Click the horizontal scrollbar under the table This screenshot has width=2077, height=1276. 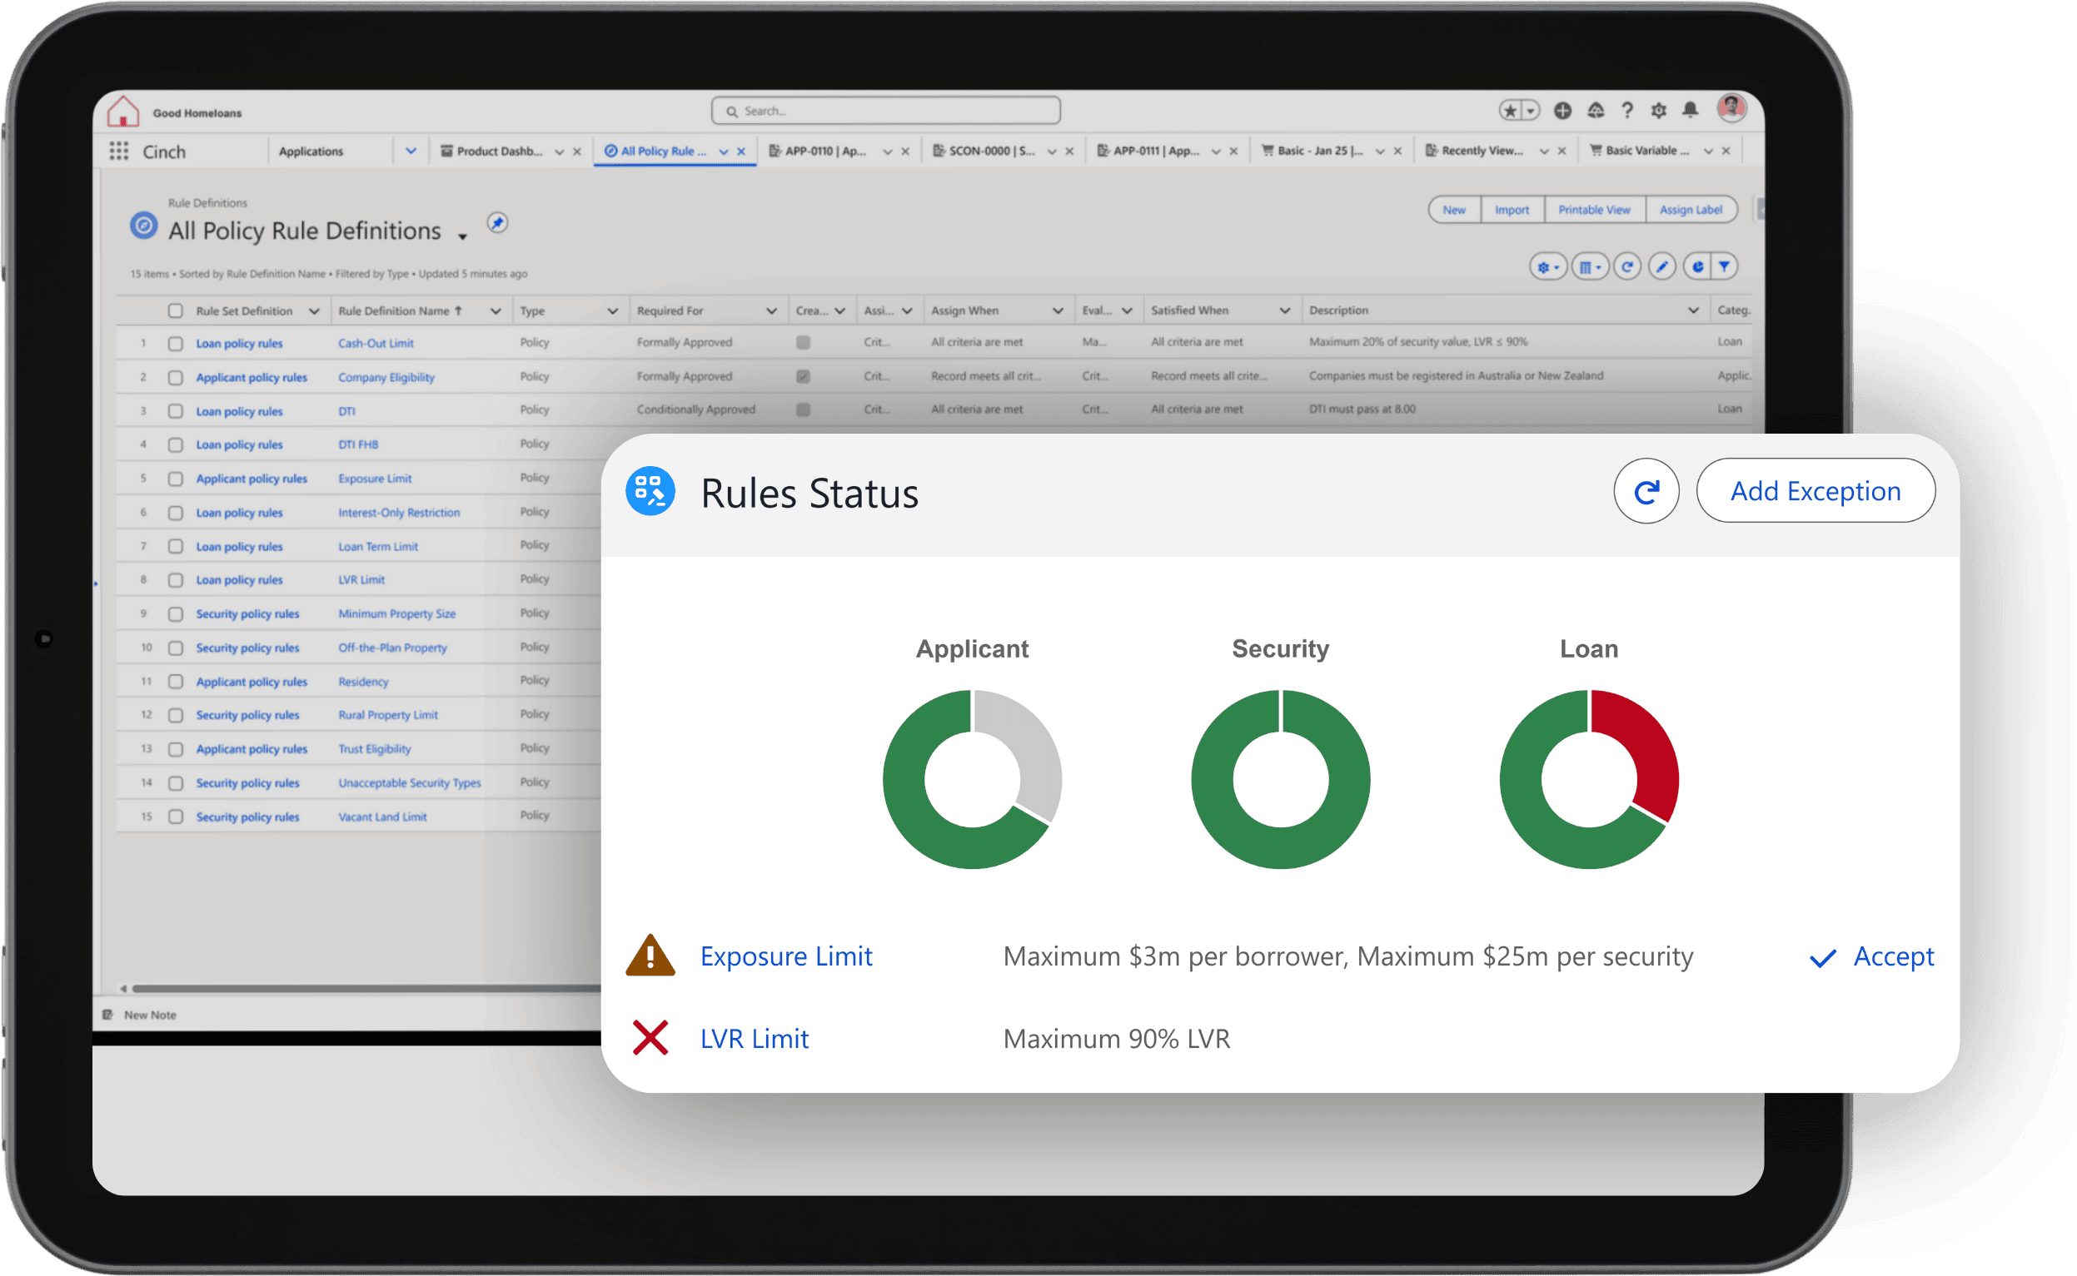[363, 988]
